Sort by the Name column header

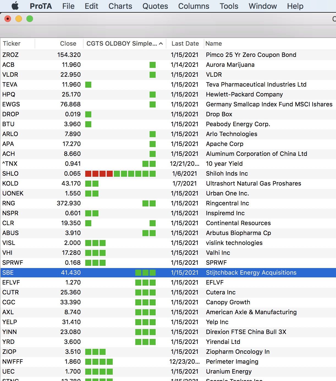click(x=269, y=43)
